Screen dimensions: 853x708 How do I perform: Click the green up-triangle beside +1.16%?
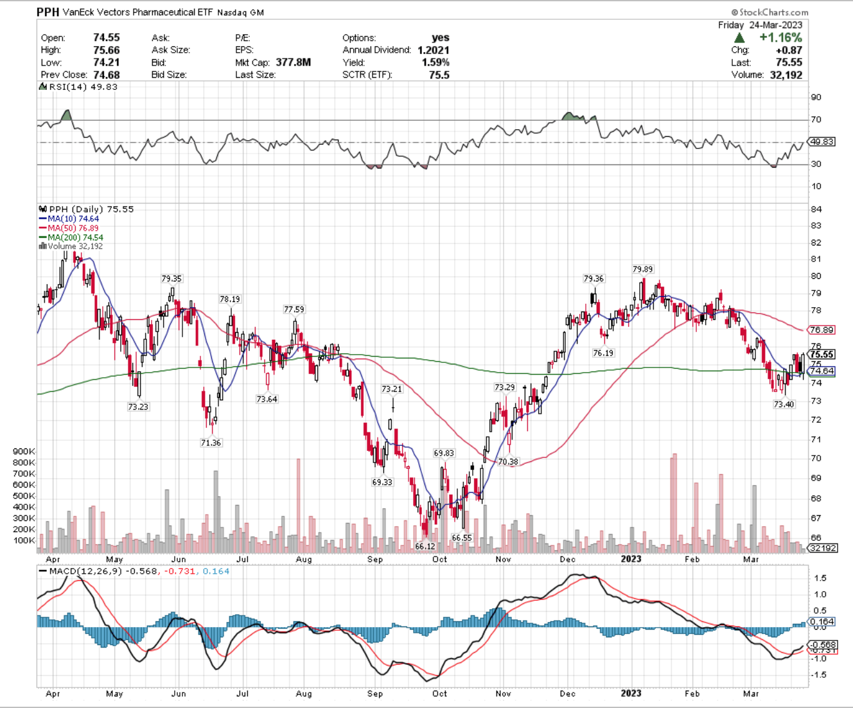click(739, 38)
